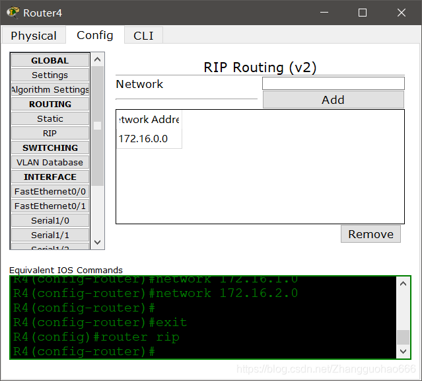Open Static routing configuration

coord(50,118)
